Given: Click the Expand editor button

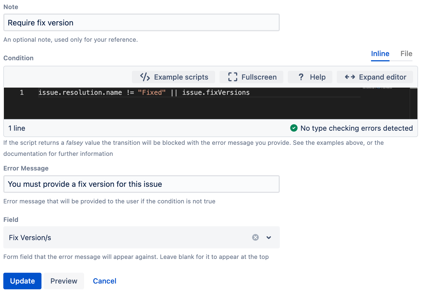Looking at the screenshot, I should pyautogui.click(x=375, y=77).
